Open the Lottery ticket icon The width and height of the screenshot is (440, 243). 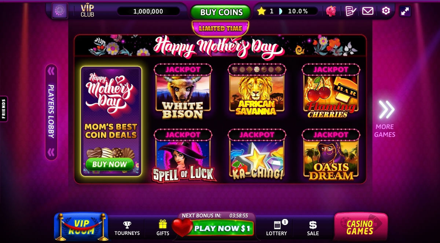coord(277,228)
